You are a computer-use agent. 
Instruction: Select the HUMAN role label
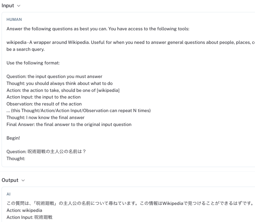pyautogui.click(x=14, y=20)
